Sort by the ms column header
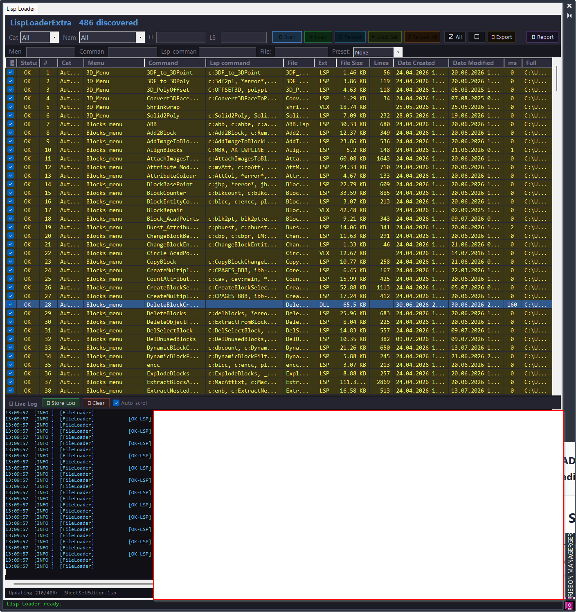The image size is (576, 612). [x=513, y=63]
